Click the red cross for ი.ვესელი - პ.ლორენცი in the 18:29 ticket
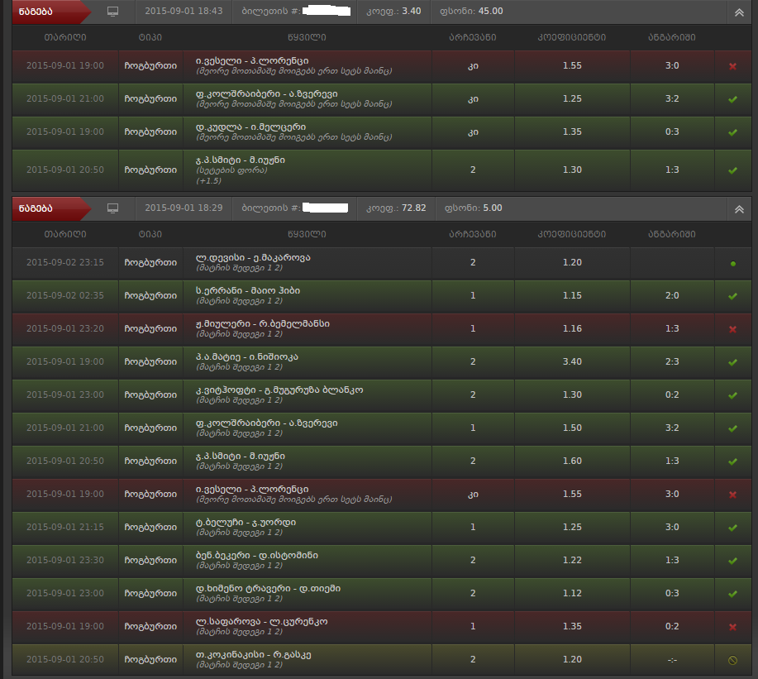 pos(732,495)
